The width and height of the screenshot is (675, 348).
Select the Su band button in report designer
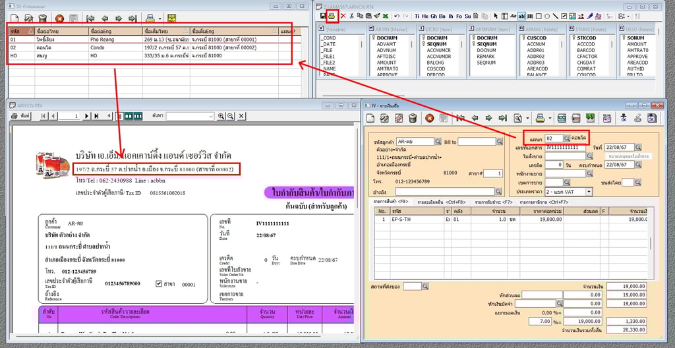[x=467, y=16]
